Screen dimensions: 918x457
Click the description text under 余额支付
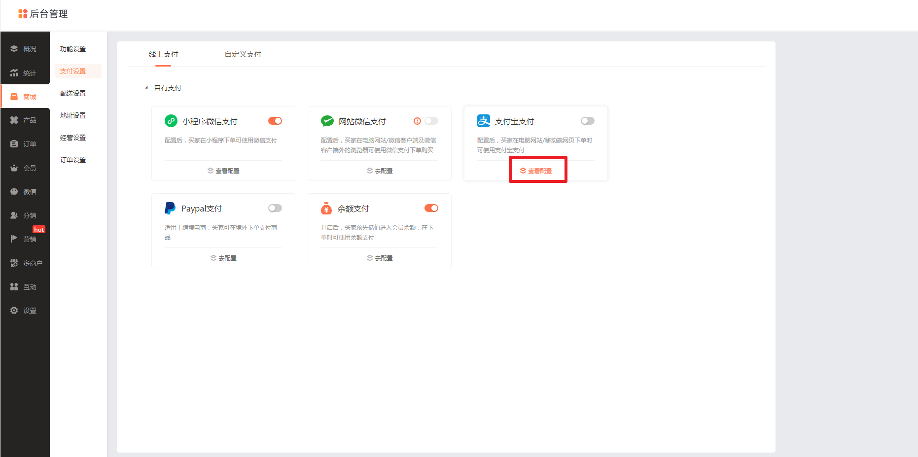[377, 232]
